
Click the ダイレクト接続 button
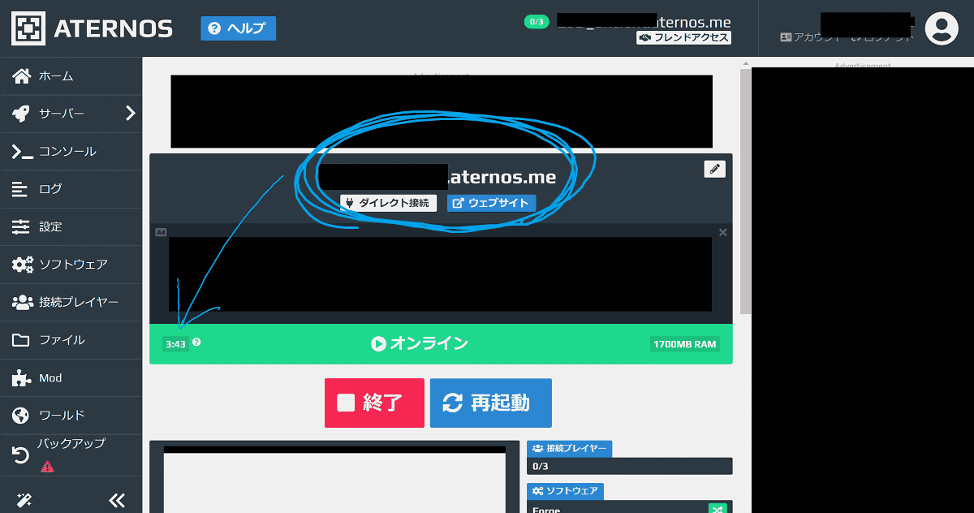tap(388, 203)
